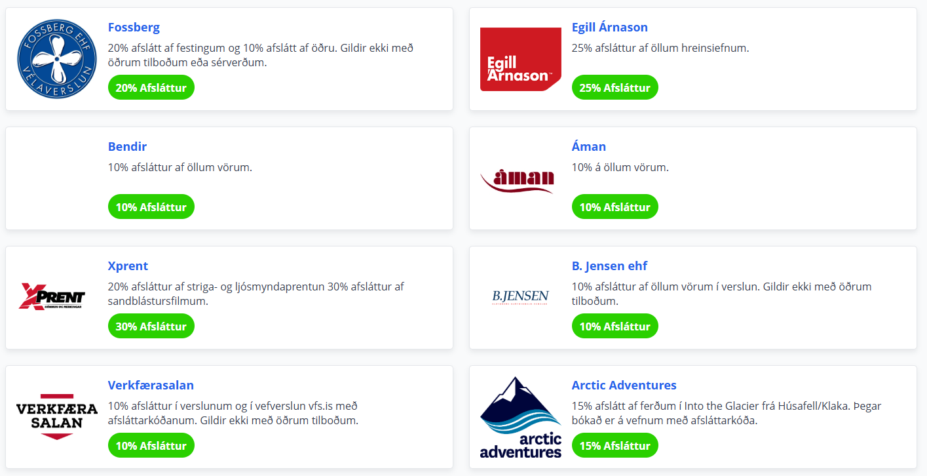Open the B. Jensen ehf link
The image size is (927, 476).
(x=609, y=266)
